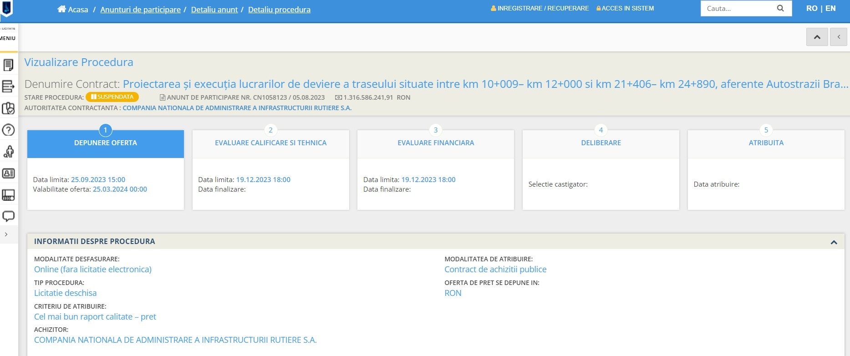The width and height of the screenshot is (850, 356).
Task: Switch language to EN
Action: point(830,8)
